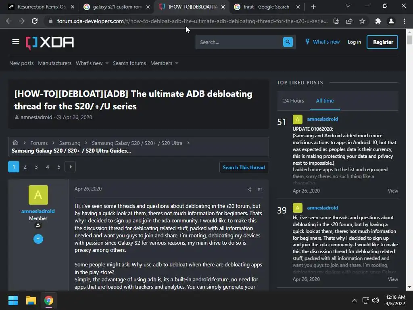Go to page 5 of the thread
The width and height of the screenshot is (413, 310).
[59, 167]
